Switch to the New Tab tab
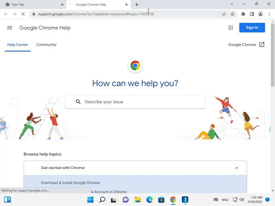275x206 pixels. (x=33, y=5)
